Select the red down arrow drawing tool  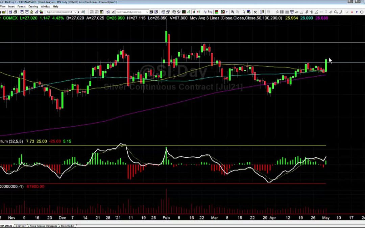point(352,12)
